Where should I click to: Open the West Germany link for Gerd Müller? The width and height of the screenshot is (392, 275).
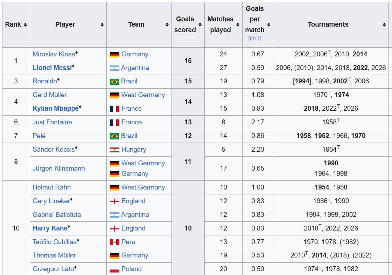(x=143, y=95)
